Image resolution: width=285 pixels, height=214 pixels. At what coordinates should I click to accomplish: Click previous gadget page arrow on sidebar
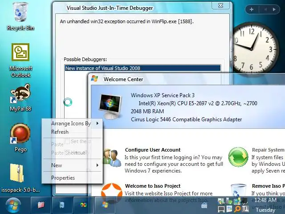click(265, 9)
